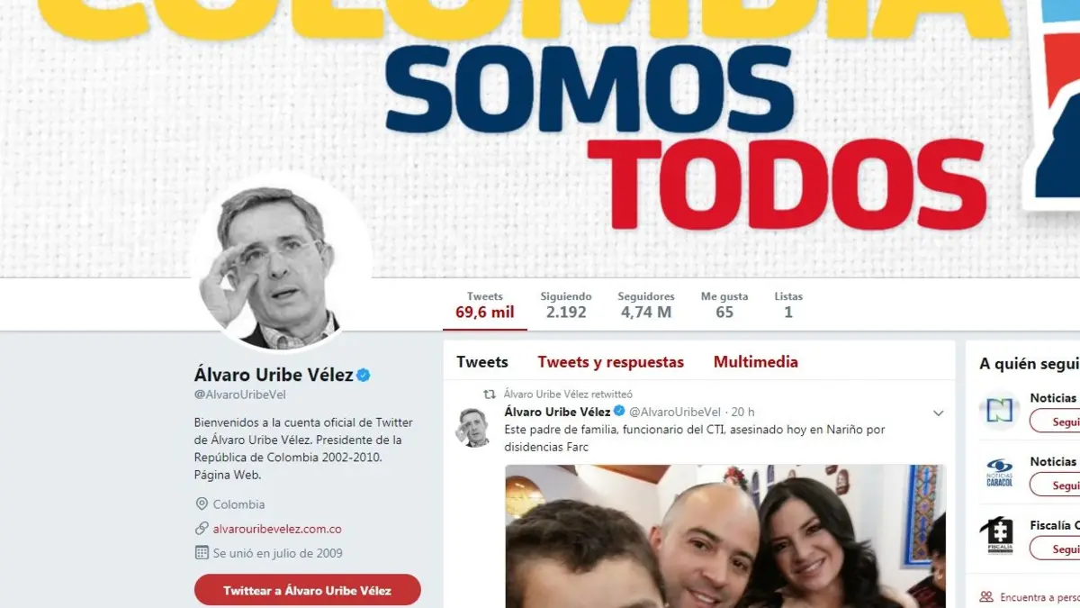Image resolution: width=1080 pixels, height=608 pixels.
Task: Click the calendar icon beside Se unió en julio
Action: [202, 553]
